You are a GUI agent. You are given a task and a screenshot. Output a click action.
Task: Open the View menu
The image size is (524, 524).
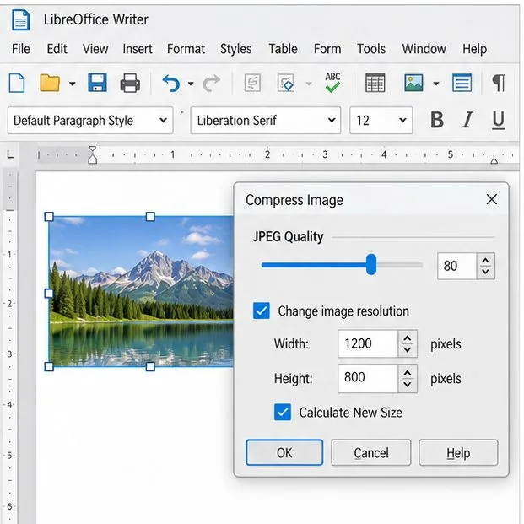[95, 49]
